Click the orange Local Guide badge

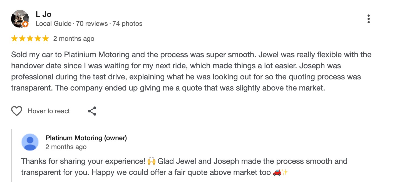25,24
